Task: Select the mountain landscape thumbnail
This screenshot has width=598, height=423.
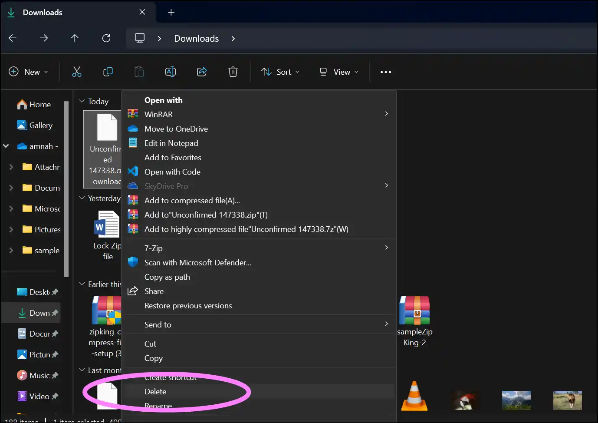Action: [516, 400]
